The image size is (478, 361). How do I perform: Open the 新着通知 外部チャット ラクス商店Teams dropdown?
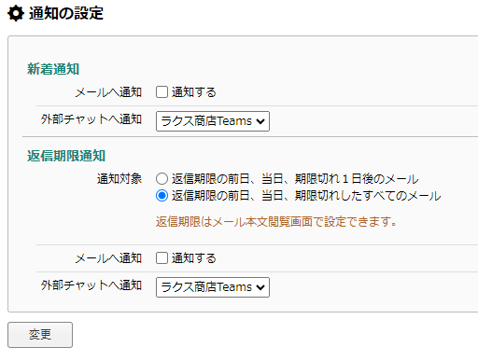213,121
